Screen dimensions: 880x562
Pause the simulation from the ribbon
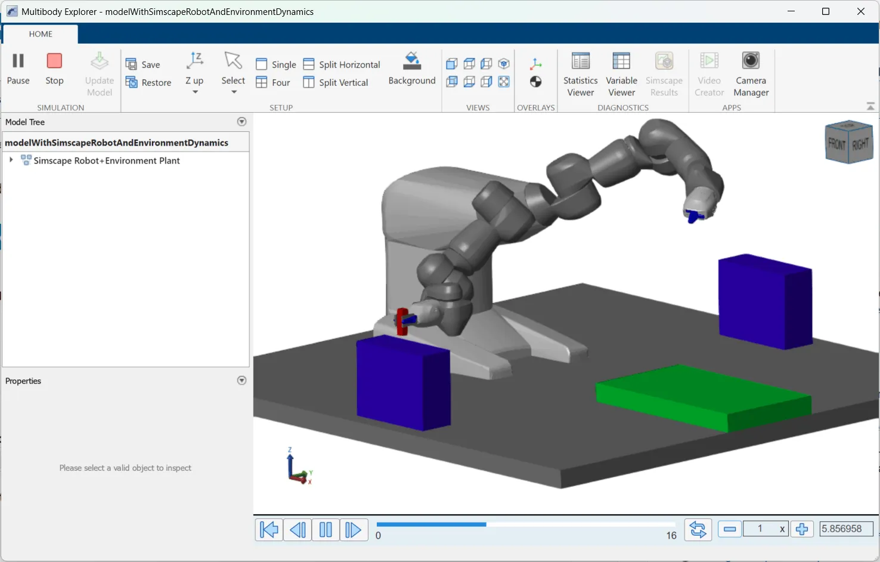[x=18, y=70]
